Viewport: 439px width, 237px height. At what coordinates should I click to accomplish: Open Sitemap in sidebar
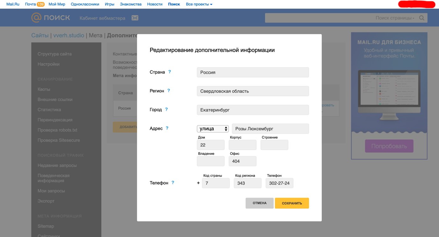(x=46, y=226)
